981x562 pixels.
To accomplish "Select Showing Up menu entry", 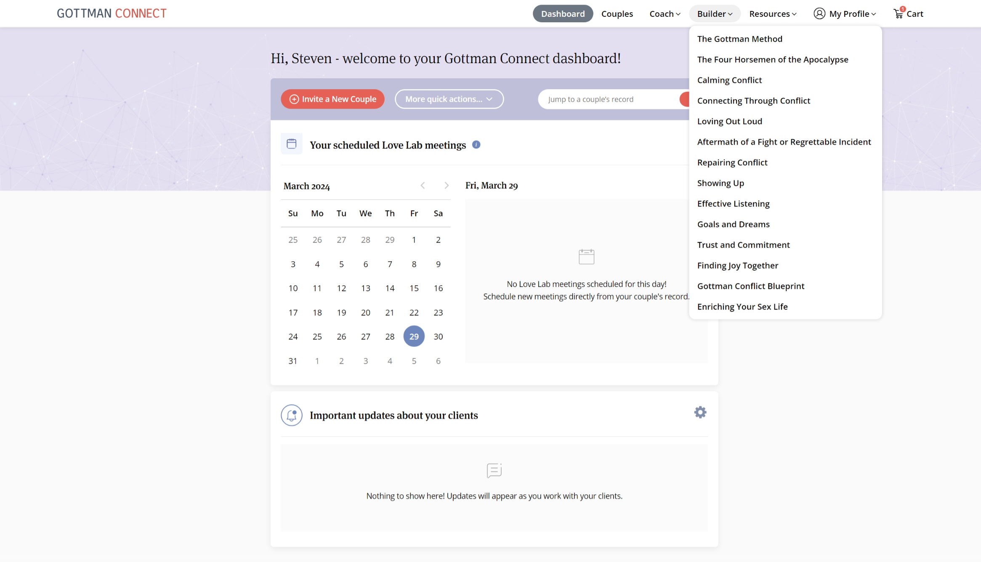I will (720, 183).
